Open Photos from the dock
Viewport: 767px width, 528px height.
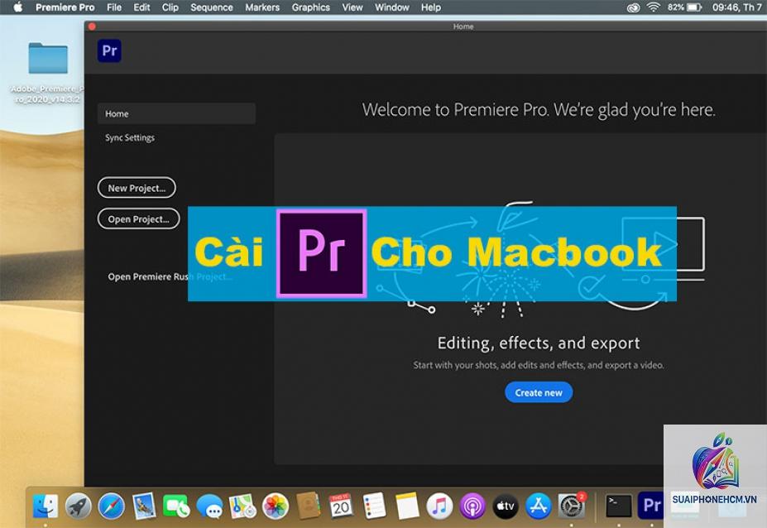point(276,506)
